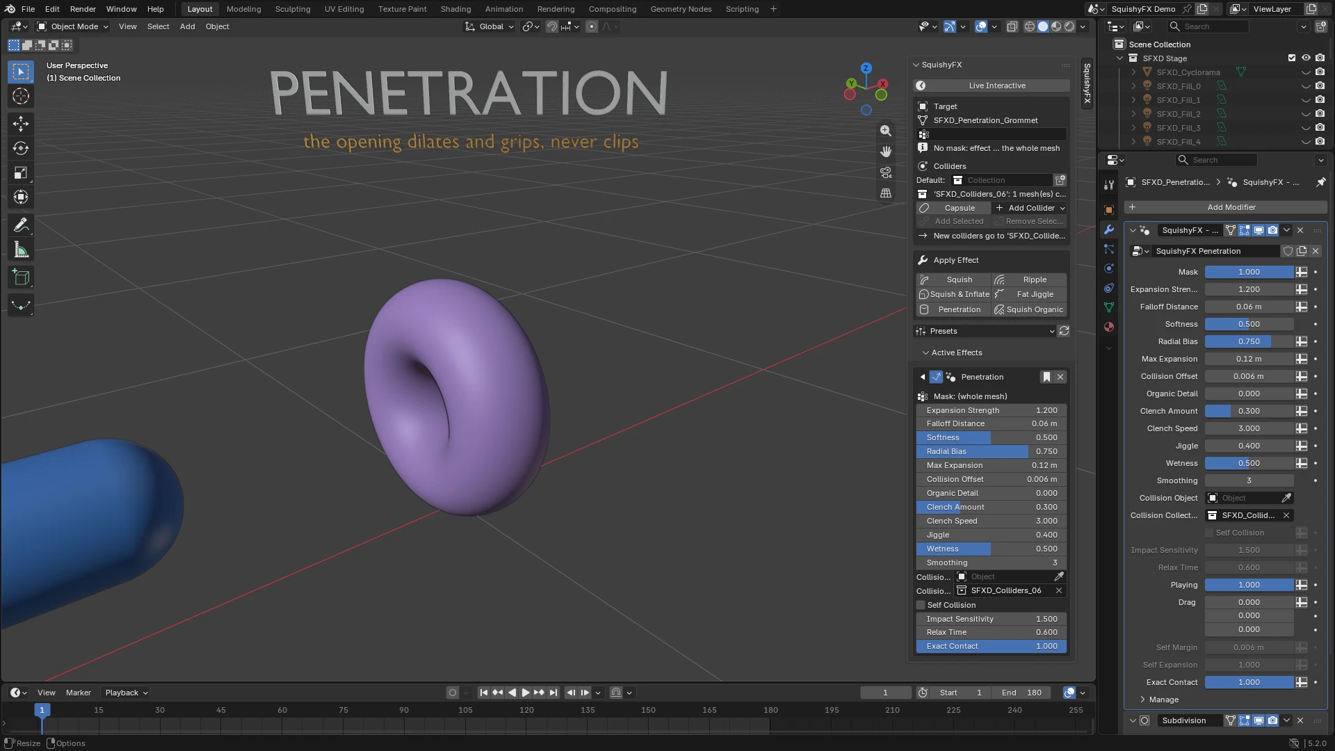Image resolution: width=1335 pixels, height=751 pixels.
Task: Open the Render menu
Action: 83,9
